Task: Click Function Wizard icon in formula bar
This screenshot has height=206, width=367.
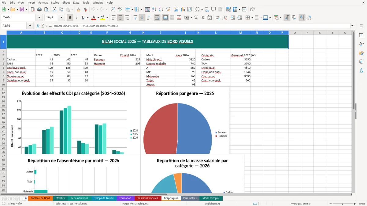Action: tap(38, 26)
